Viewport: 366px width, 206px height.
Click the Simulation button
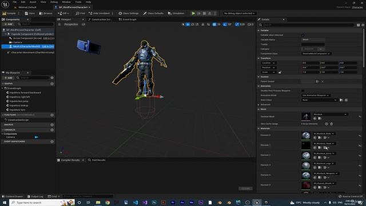(176, 13)
